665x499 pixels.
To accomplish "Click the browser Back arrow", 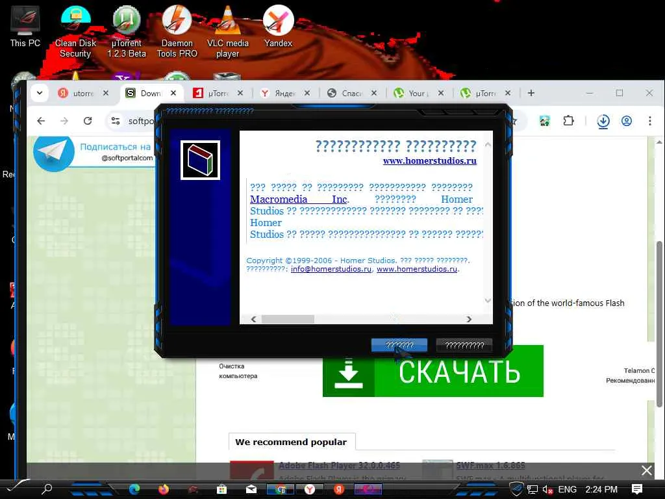I will pyautogui.click(x=41, y=121).
